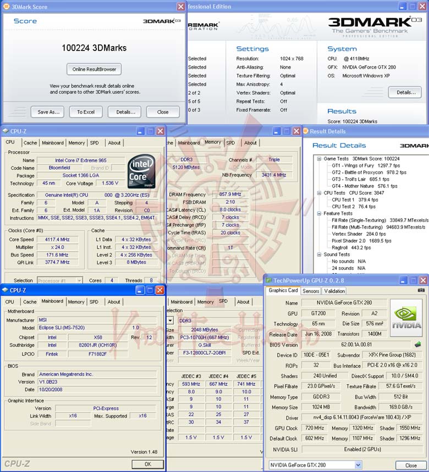Select the Pixel Shader 2.0 result row

(361, 241)
